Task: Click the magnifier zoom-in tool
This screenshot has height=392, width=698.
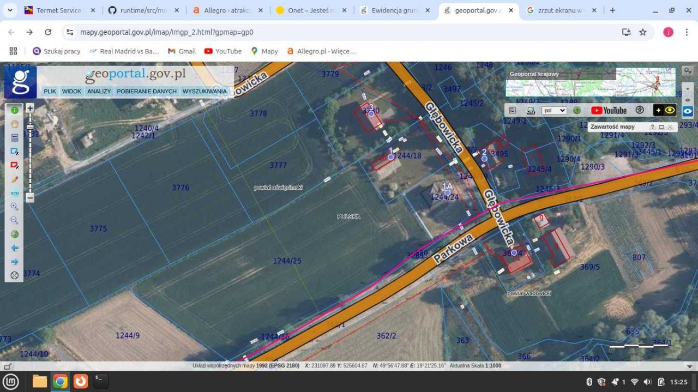Action: (15, 207)
